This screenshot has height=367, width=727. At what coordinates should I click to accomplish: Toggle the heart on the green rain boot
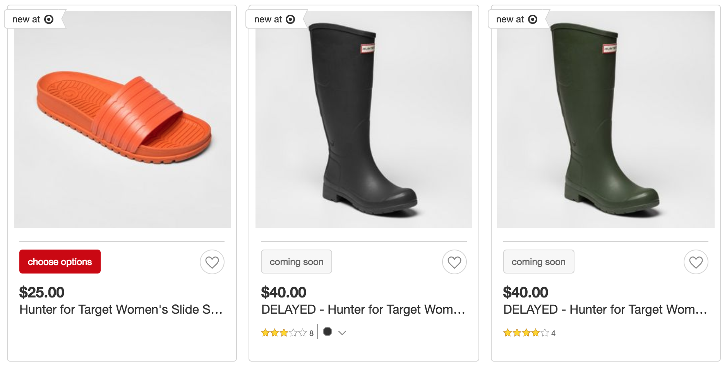[696, 262]
